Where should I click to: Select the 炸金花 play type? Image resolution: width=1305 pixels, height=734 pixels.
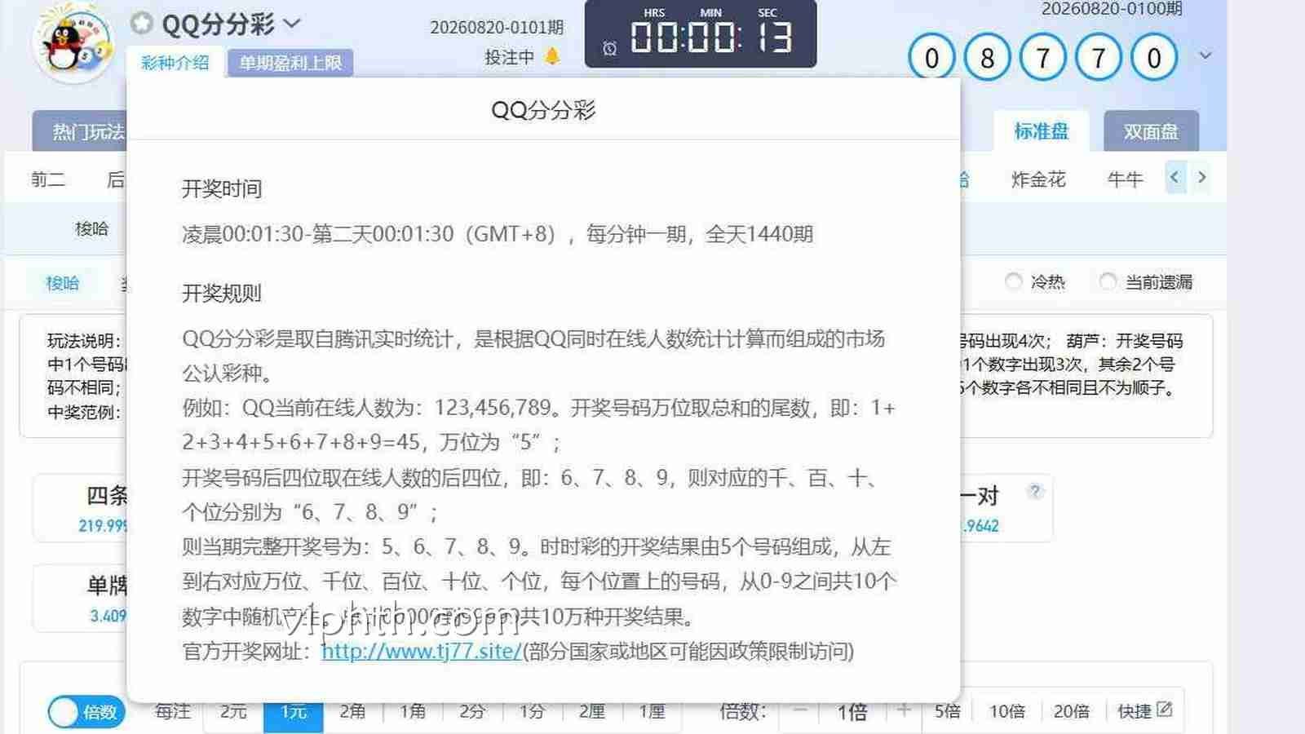click(x=1038, y=179)
